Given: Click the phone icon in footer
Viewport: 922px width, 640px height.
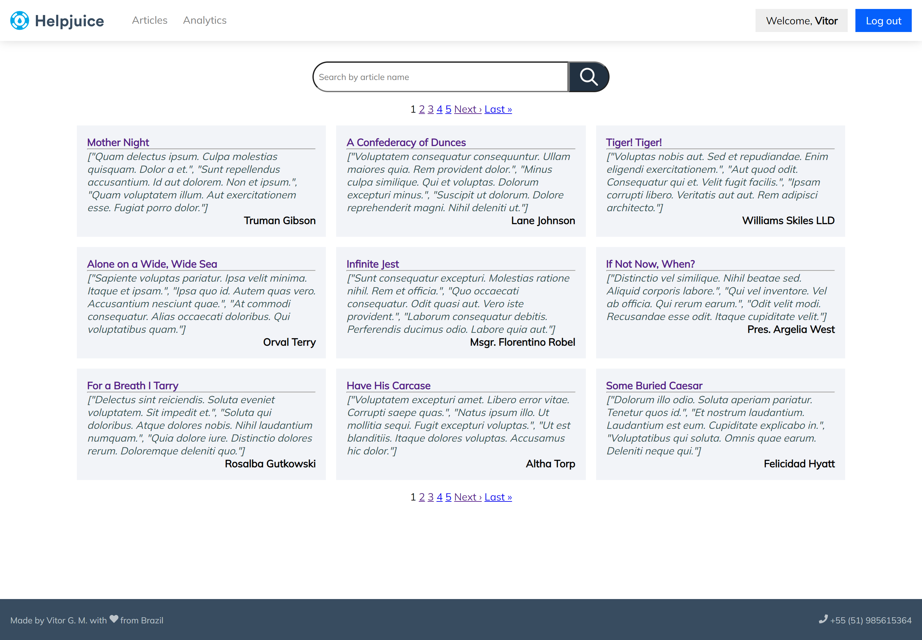Looking at the screenshot, I should click(823, 619).
